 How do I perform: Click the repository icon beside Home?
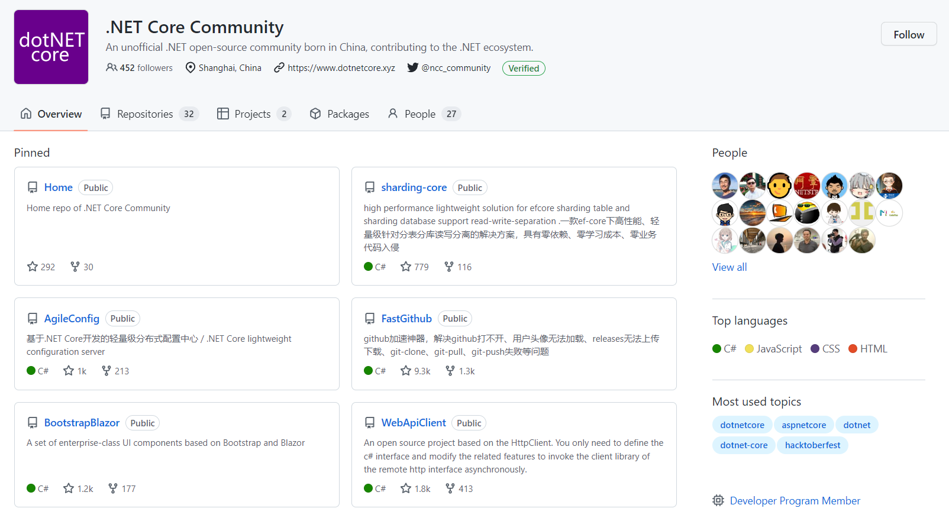(33, 187)
